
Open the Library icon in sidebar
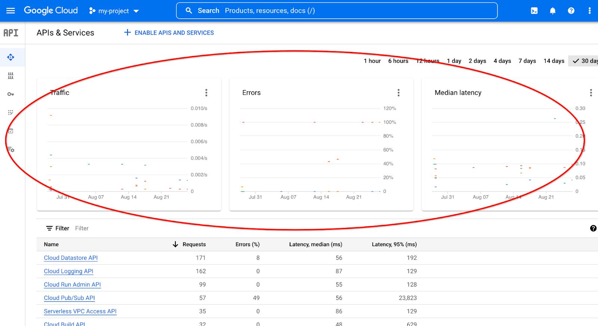10,76
